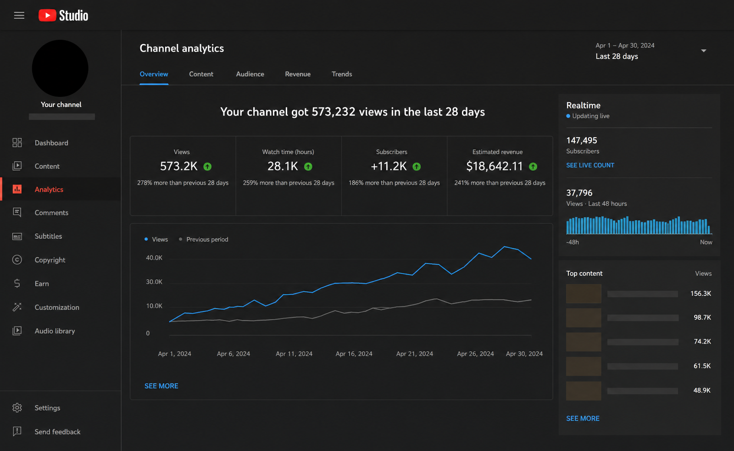Click the Copyright circle icon
Image resolution: width=734 pixels, height=451 pixels.
pyautogui.click(x=17, y=260)
